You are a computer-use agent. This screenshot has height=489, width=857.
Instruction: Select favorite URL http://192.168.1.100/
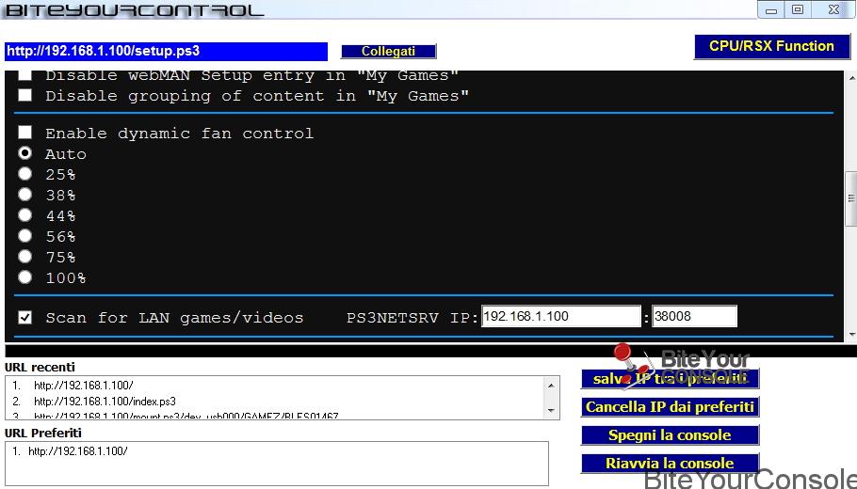77,451
